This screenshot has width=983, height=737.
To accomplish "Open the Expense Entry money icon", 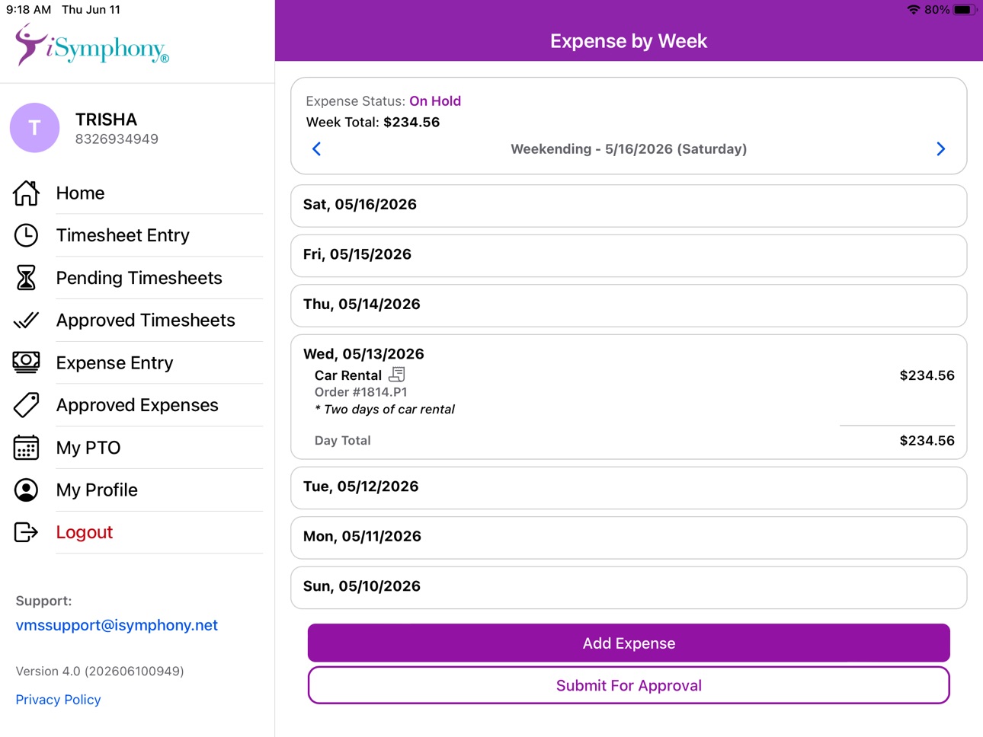I will point(26,362).
